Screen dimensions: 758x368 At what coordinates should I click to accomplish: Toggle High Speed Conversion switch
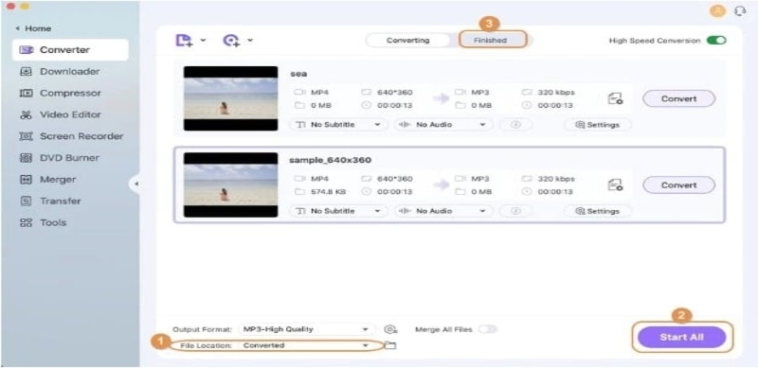[x=716, y=41]
